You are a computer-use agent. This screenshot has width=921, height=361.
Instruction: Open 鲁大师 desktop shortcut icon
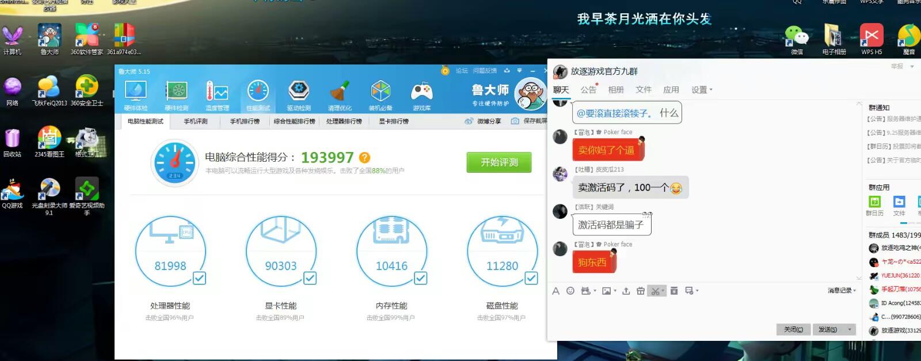point(50,40)
